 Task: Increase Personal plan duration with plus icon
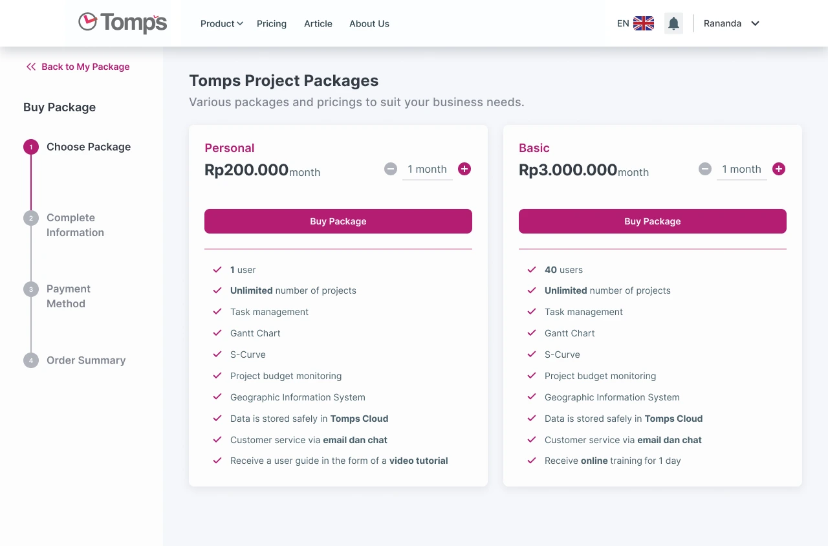(464, 169)
